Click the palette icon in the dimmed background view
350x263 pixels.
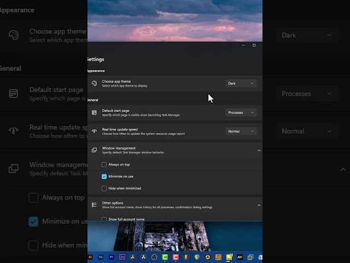(14, 35)
